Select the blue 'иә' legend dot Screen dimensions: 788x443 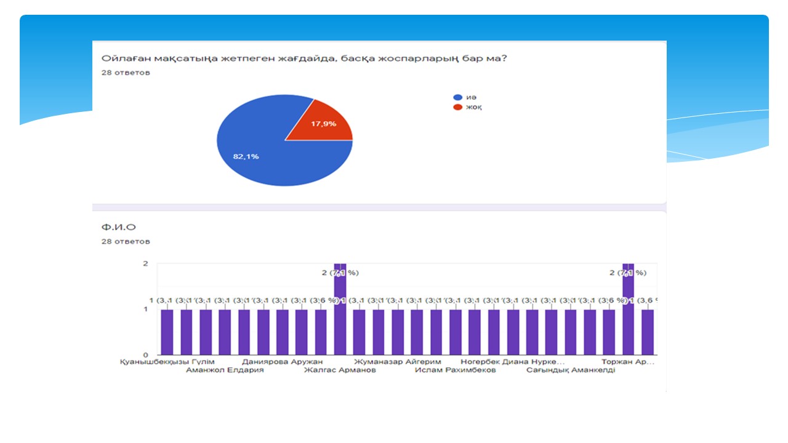pos(457,97)
